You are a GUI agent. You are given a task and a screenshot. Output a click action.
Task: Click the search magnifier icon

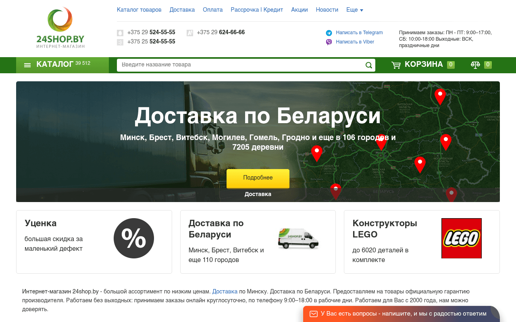click(x=368, y=65)
